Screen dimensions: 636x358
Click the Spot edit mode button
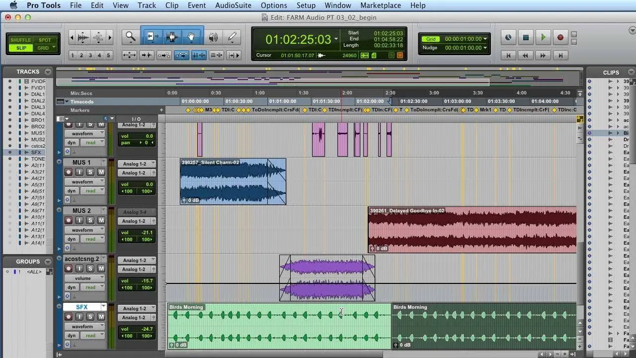(x=45, y=40)
